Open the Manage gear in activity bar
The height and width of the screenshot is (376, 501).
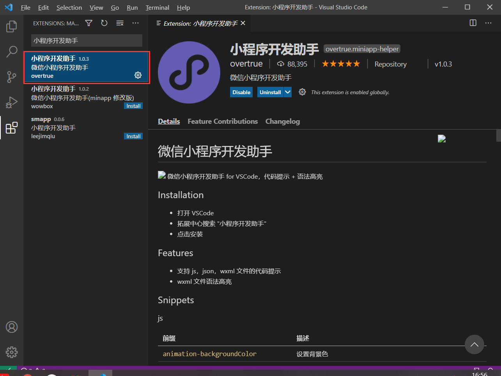click(12, 352)
